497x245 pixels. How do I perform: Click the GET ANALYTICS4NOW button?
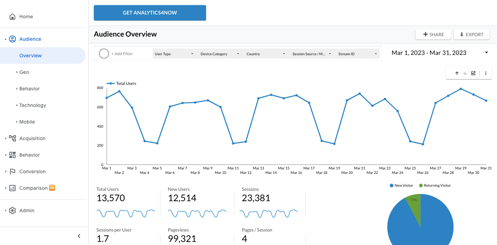tap(149, 12)
